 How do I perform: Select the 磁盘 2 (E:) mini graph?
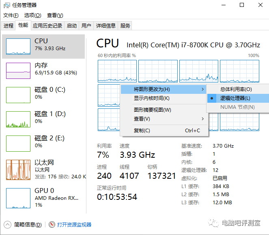[x=18, y=144]
